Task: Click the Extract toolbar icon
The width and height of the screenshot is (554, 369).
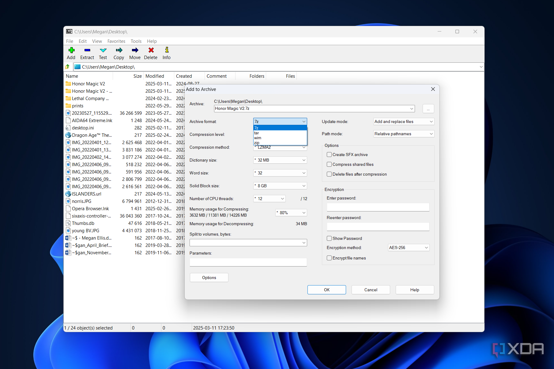Action: tap(87, 50)
